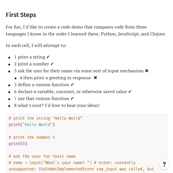Viewport: 173px width, 173px height.
Task: Click the "For fun" intro paragraph
Action: pos(86,30)
